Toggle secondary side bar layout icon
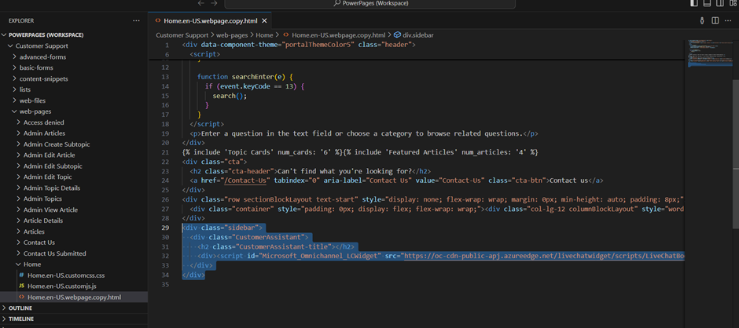 tap(719, 3)
